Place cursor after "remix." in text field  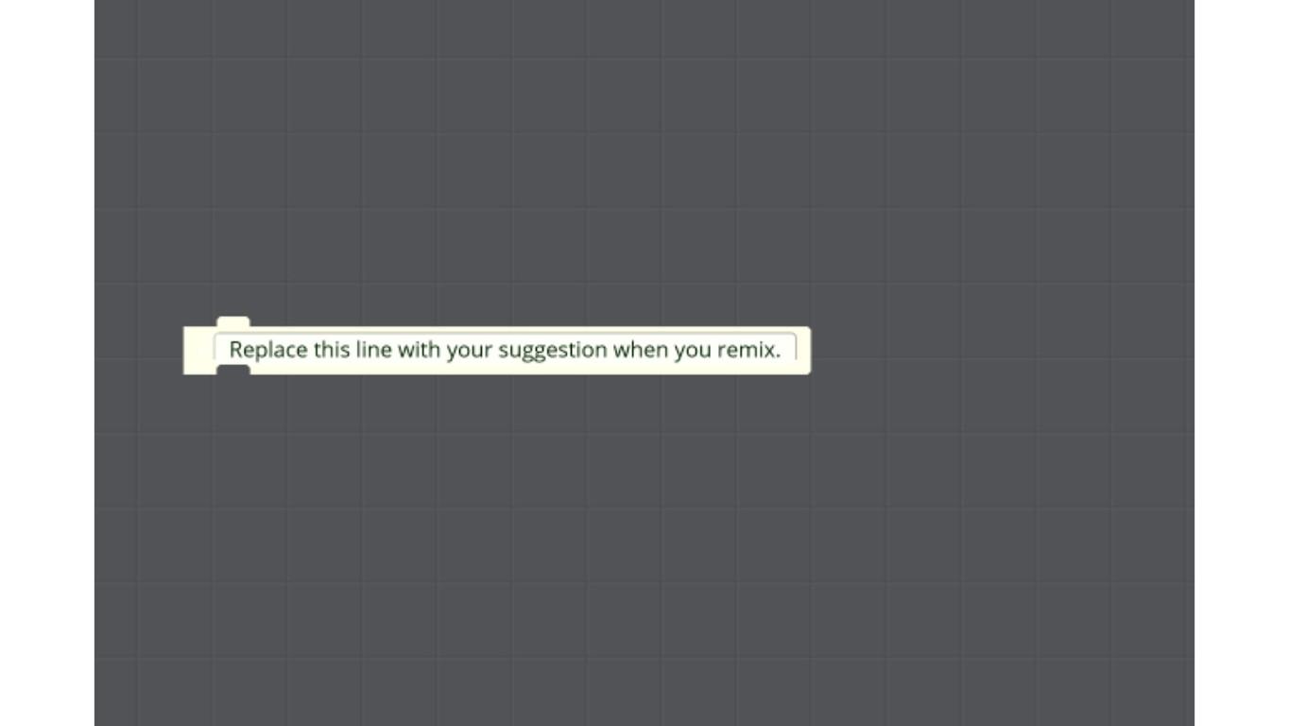coord(782,350)
